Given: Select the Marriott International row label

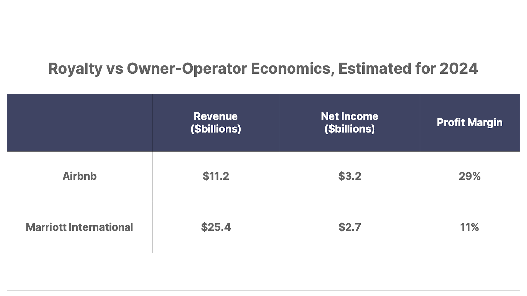Looking at the screenshot, I should point(79,227).
